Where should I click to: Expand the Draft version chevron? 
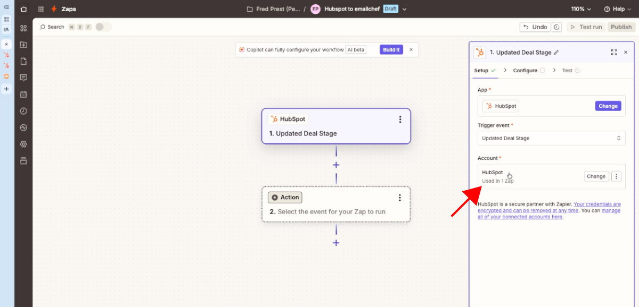coord(405,9)
